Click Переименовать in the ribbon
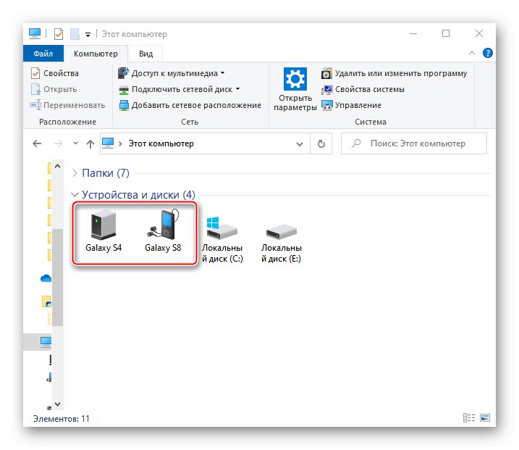Image resolution: width=519 pixels, height=450 pixels. 67,105
